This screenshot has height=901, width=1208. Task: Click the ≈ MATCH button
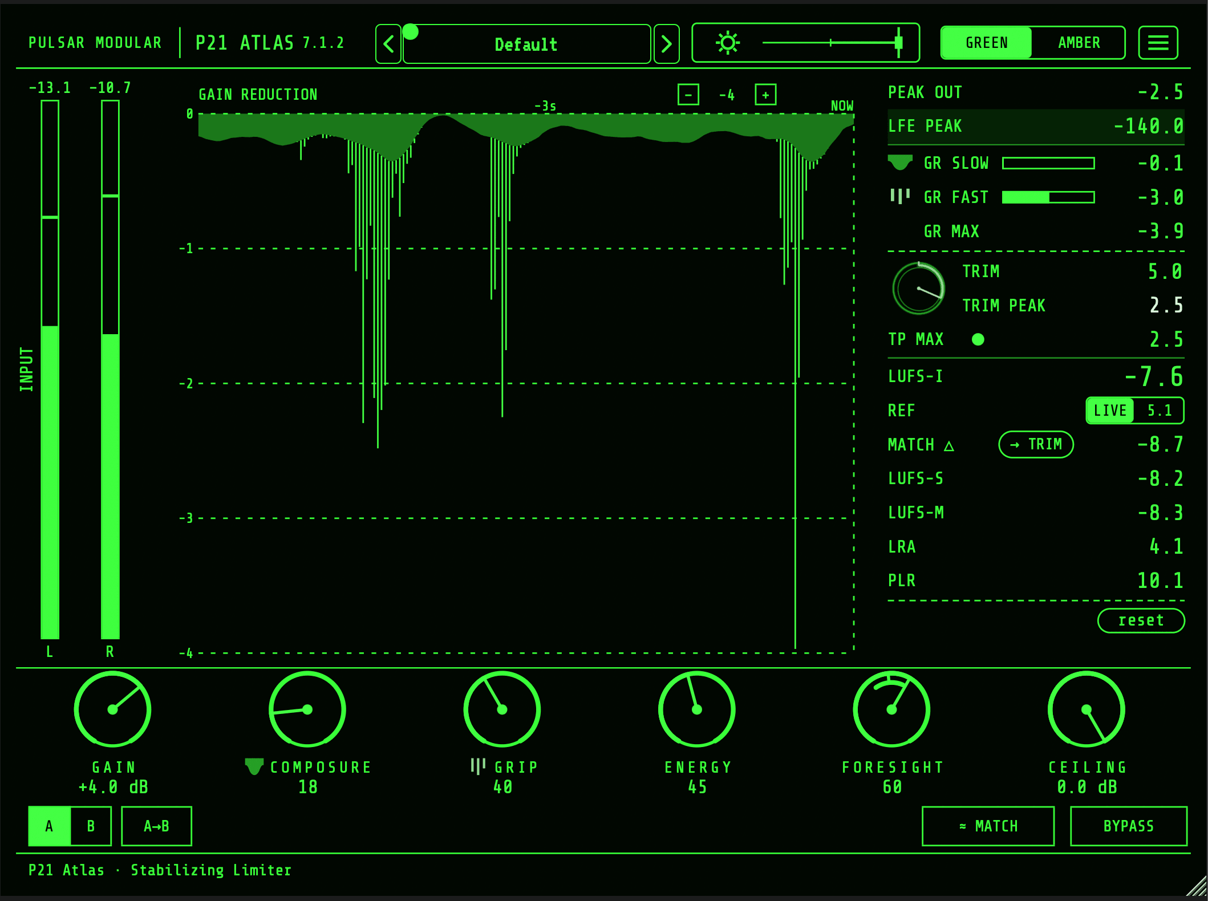[988, 826]
